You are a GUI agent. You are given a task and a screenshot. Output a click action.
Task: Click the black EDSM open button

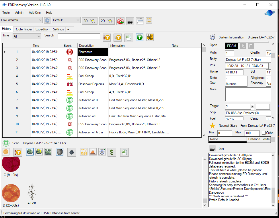(x=231, y=46)
